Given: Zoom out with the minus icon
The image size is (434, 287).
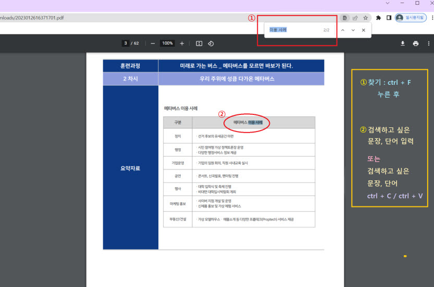Looking at the screenshot, I should [153, 44].
